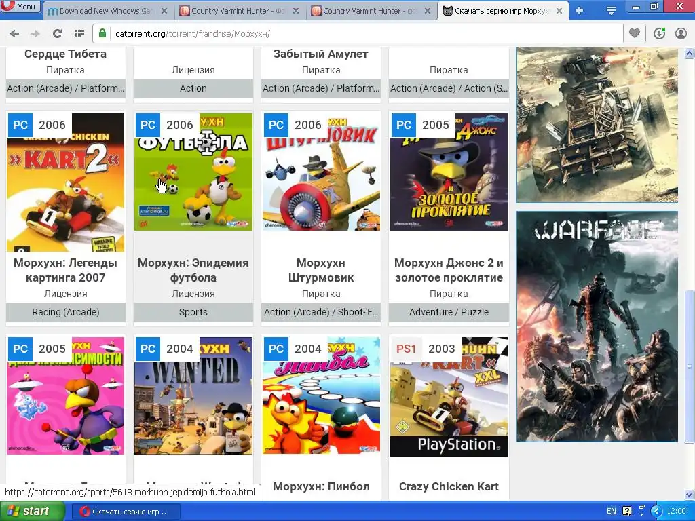Image resolution: width=695 pixels, height=521 pixels.
Task: Open the downloads icon in toolbar
Action: click(659, 34)
